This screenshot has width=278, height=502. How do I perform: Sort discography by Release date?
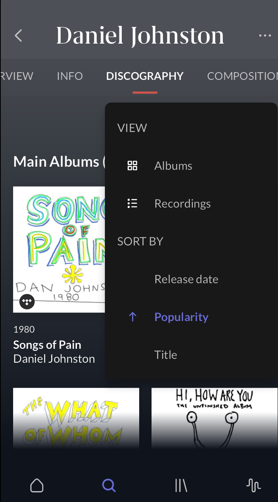[x=186, y=279]
